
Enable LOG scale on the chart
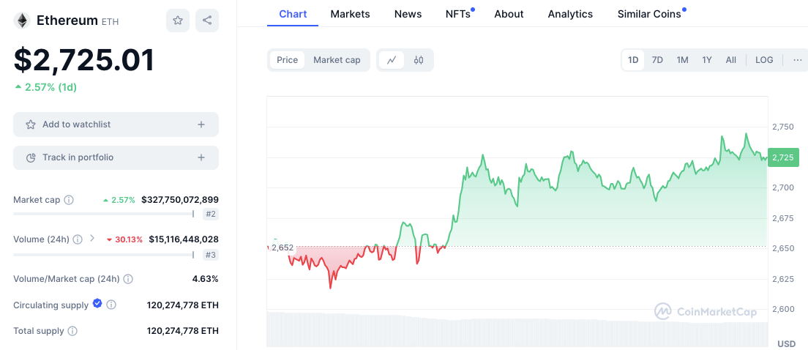click(764, 60)
